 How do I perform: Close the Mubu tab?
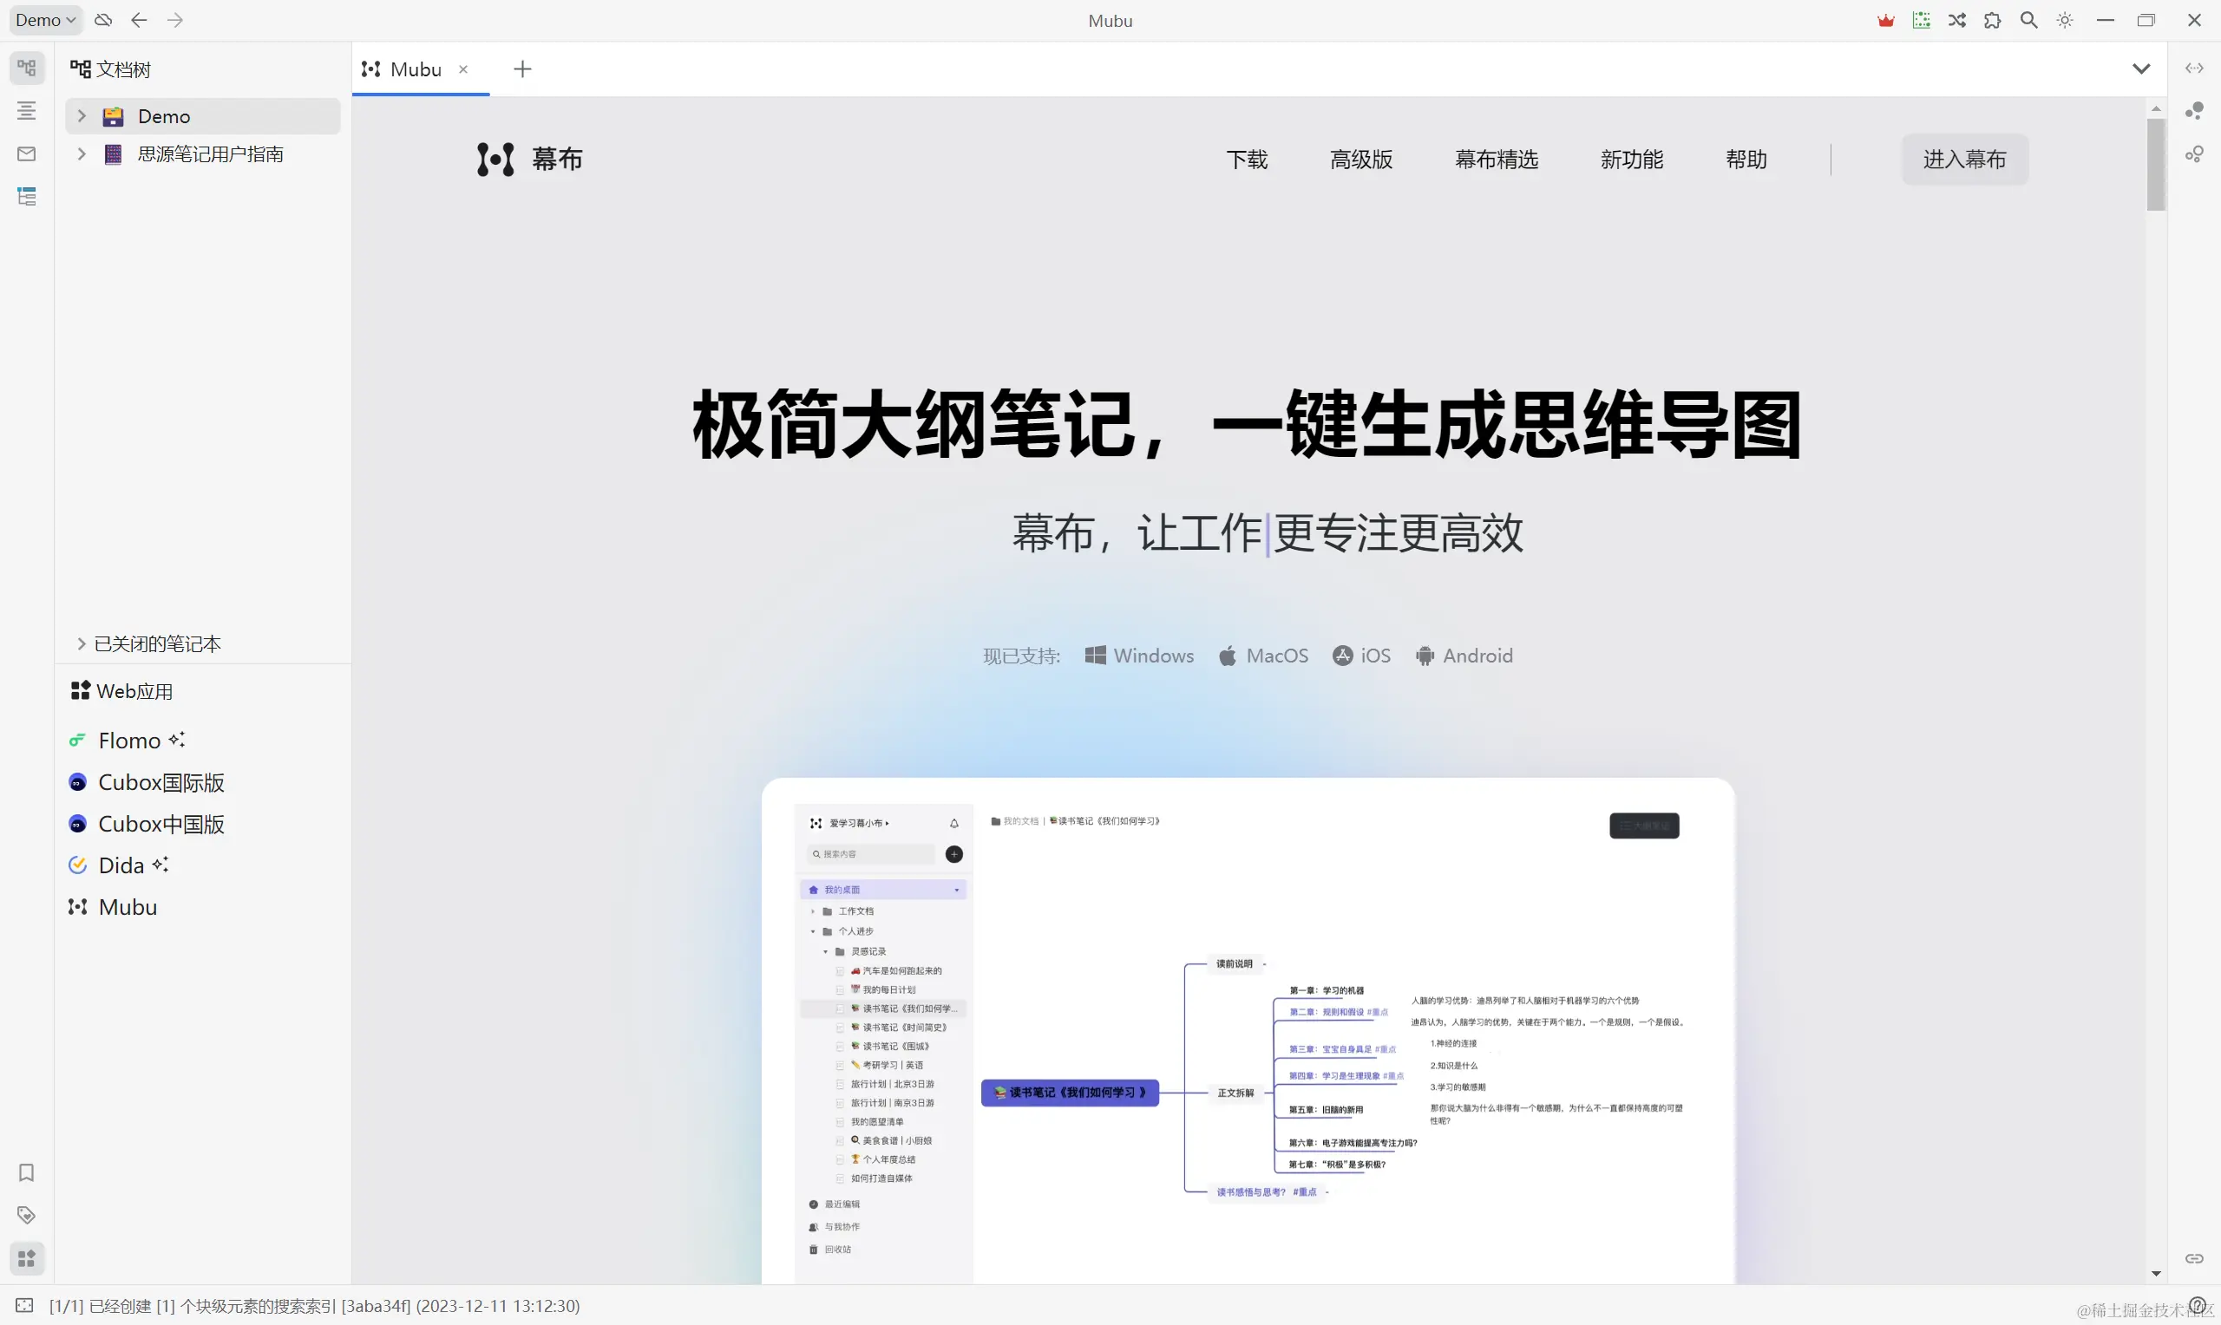[462, 69]
